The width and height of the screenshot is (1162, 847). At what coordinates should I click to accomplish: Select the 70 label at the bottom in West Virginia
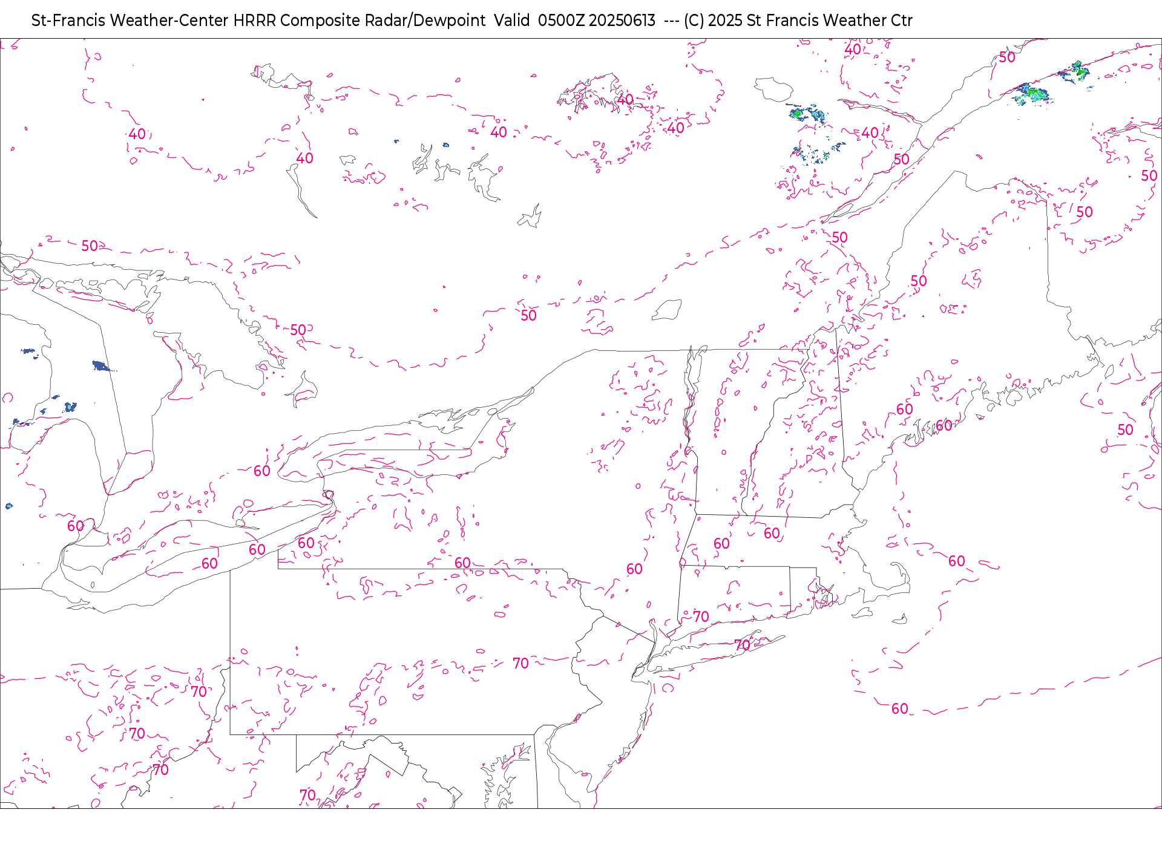[308, 794]
